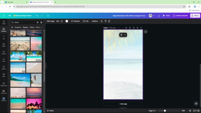Image resolution: width=201 pixels, height=113 pixels.
Task: Expand the page thumbnails strip at bottom
Action: click(123, 108)
